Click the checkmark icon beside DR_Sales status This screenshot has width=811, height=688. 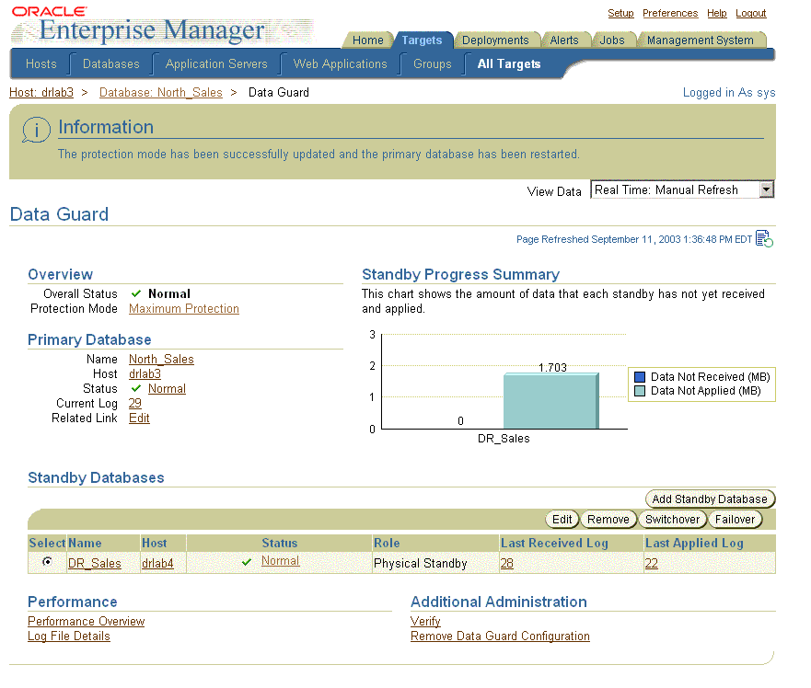(x=246, y=561)
